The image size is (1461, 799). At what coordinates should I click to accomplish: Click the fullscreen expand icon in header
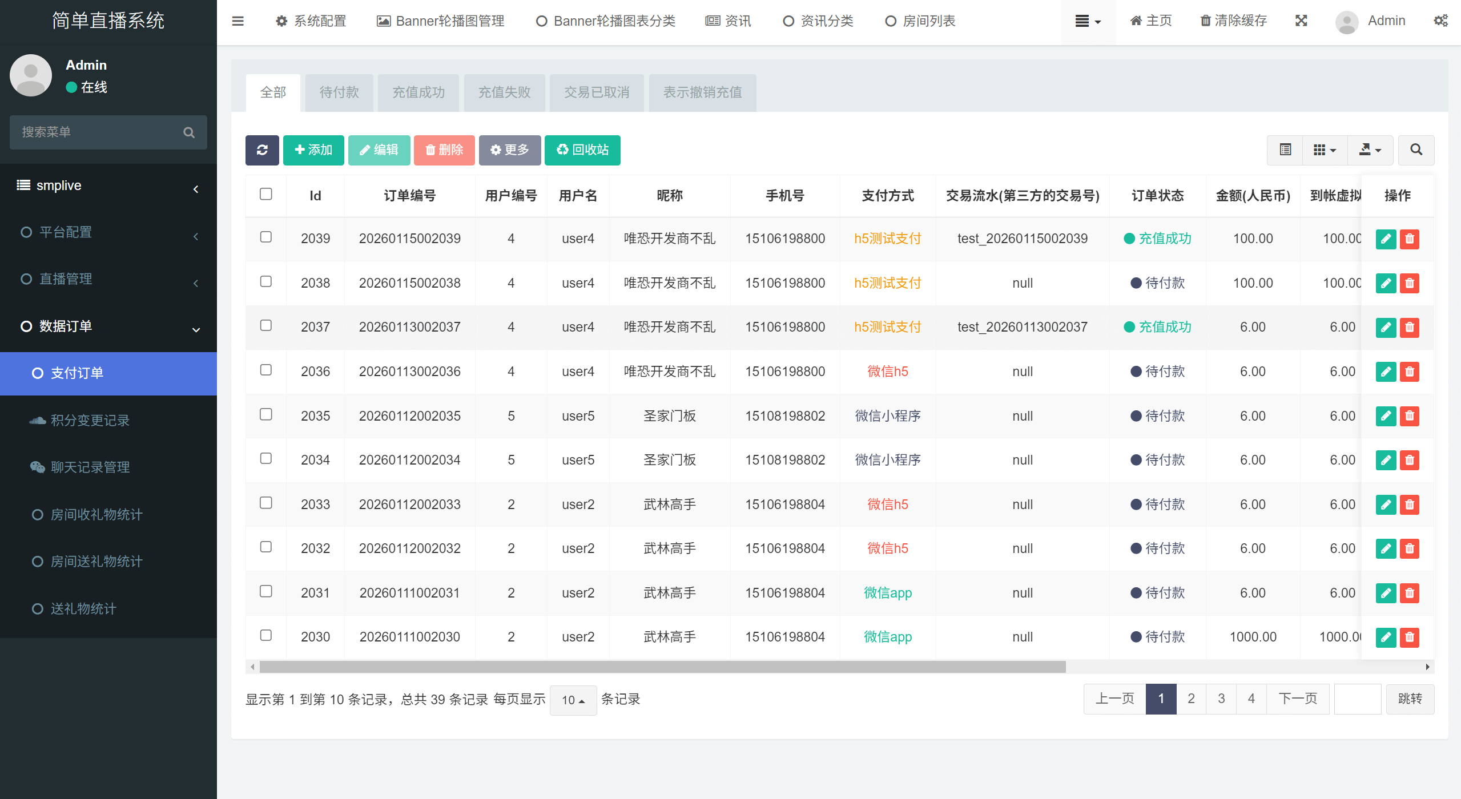(x=1301, y=21)
